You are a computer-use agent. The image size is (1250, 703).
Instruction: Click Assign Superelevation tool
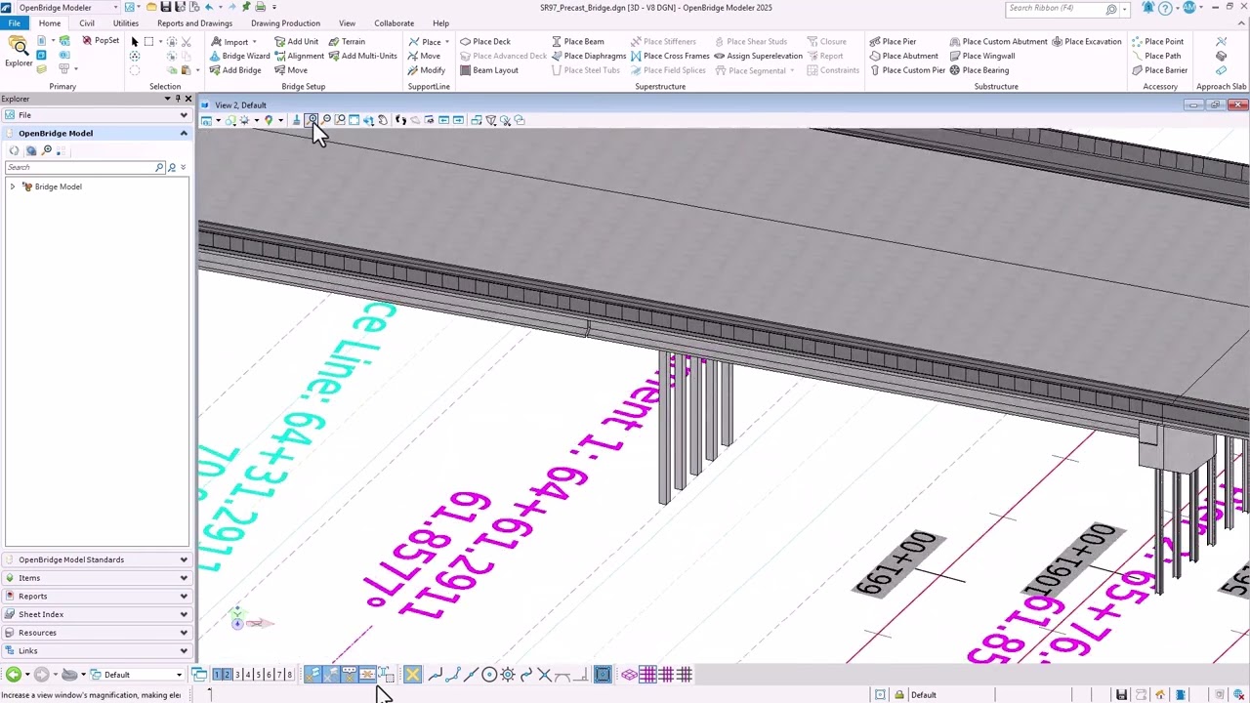pos(757,56)
